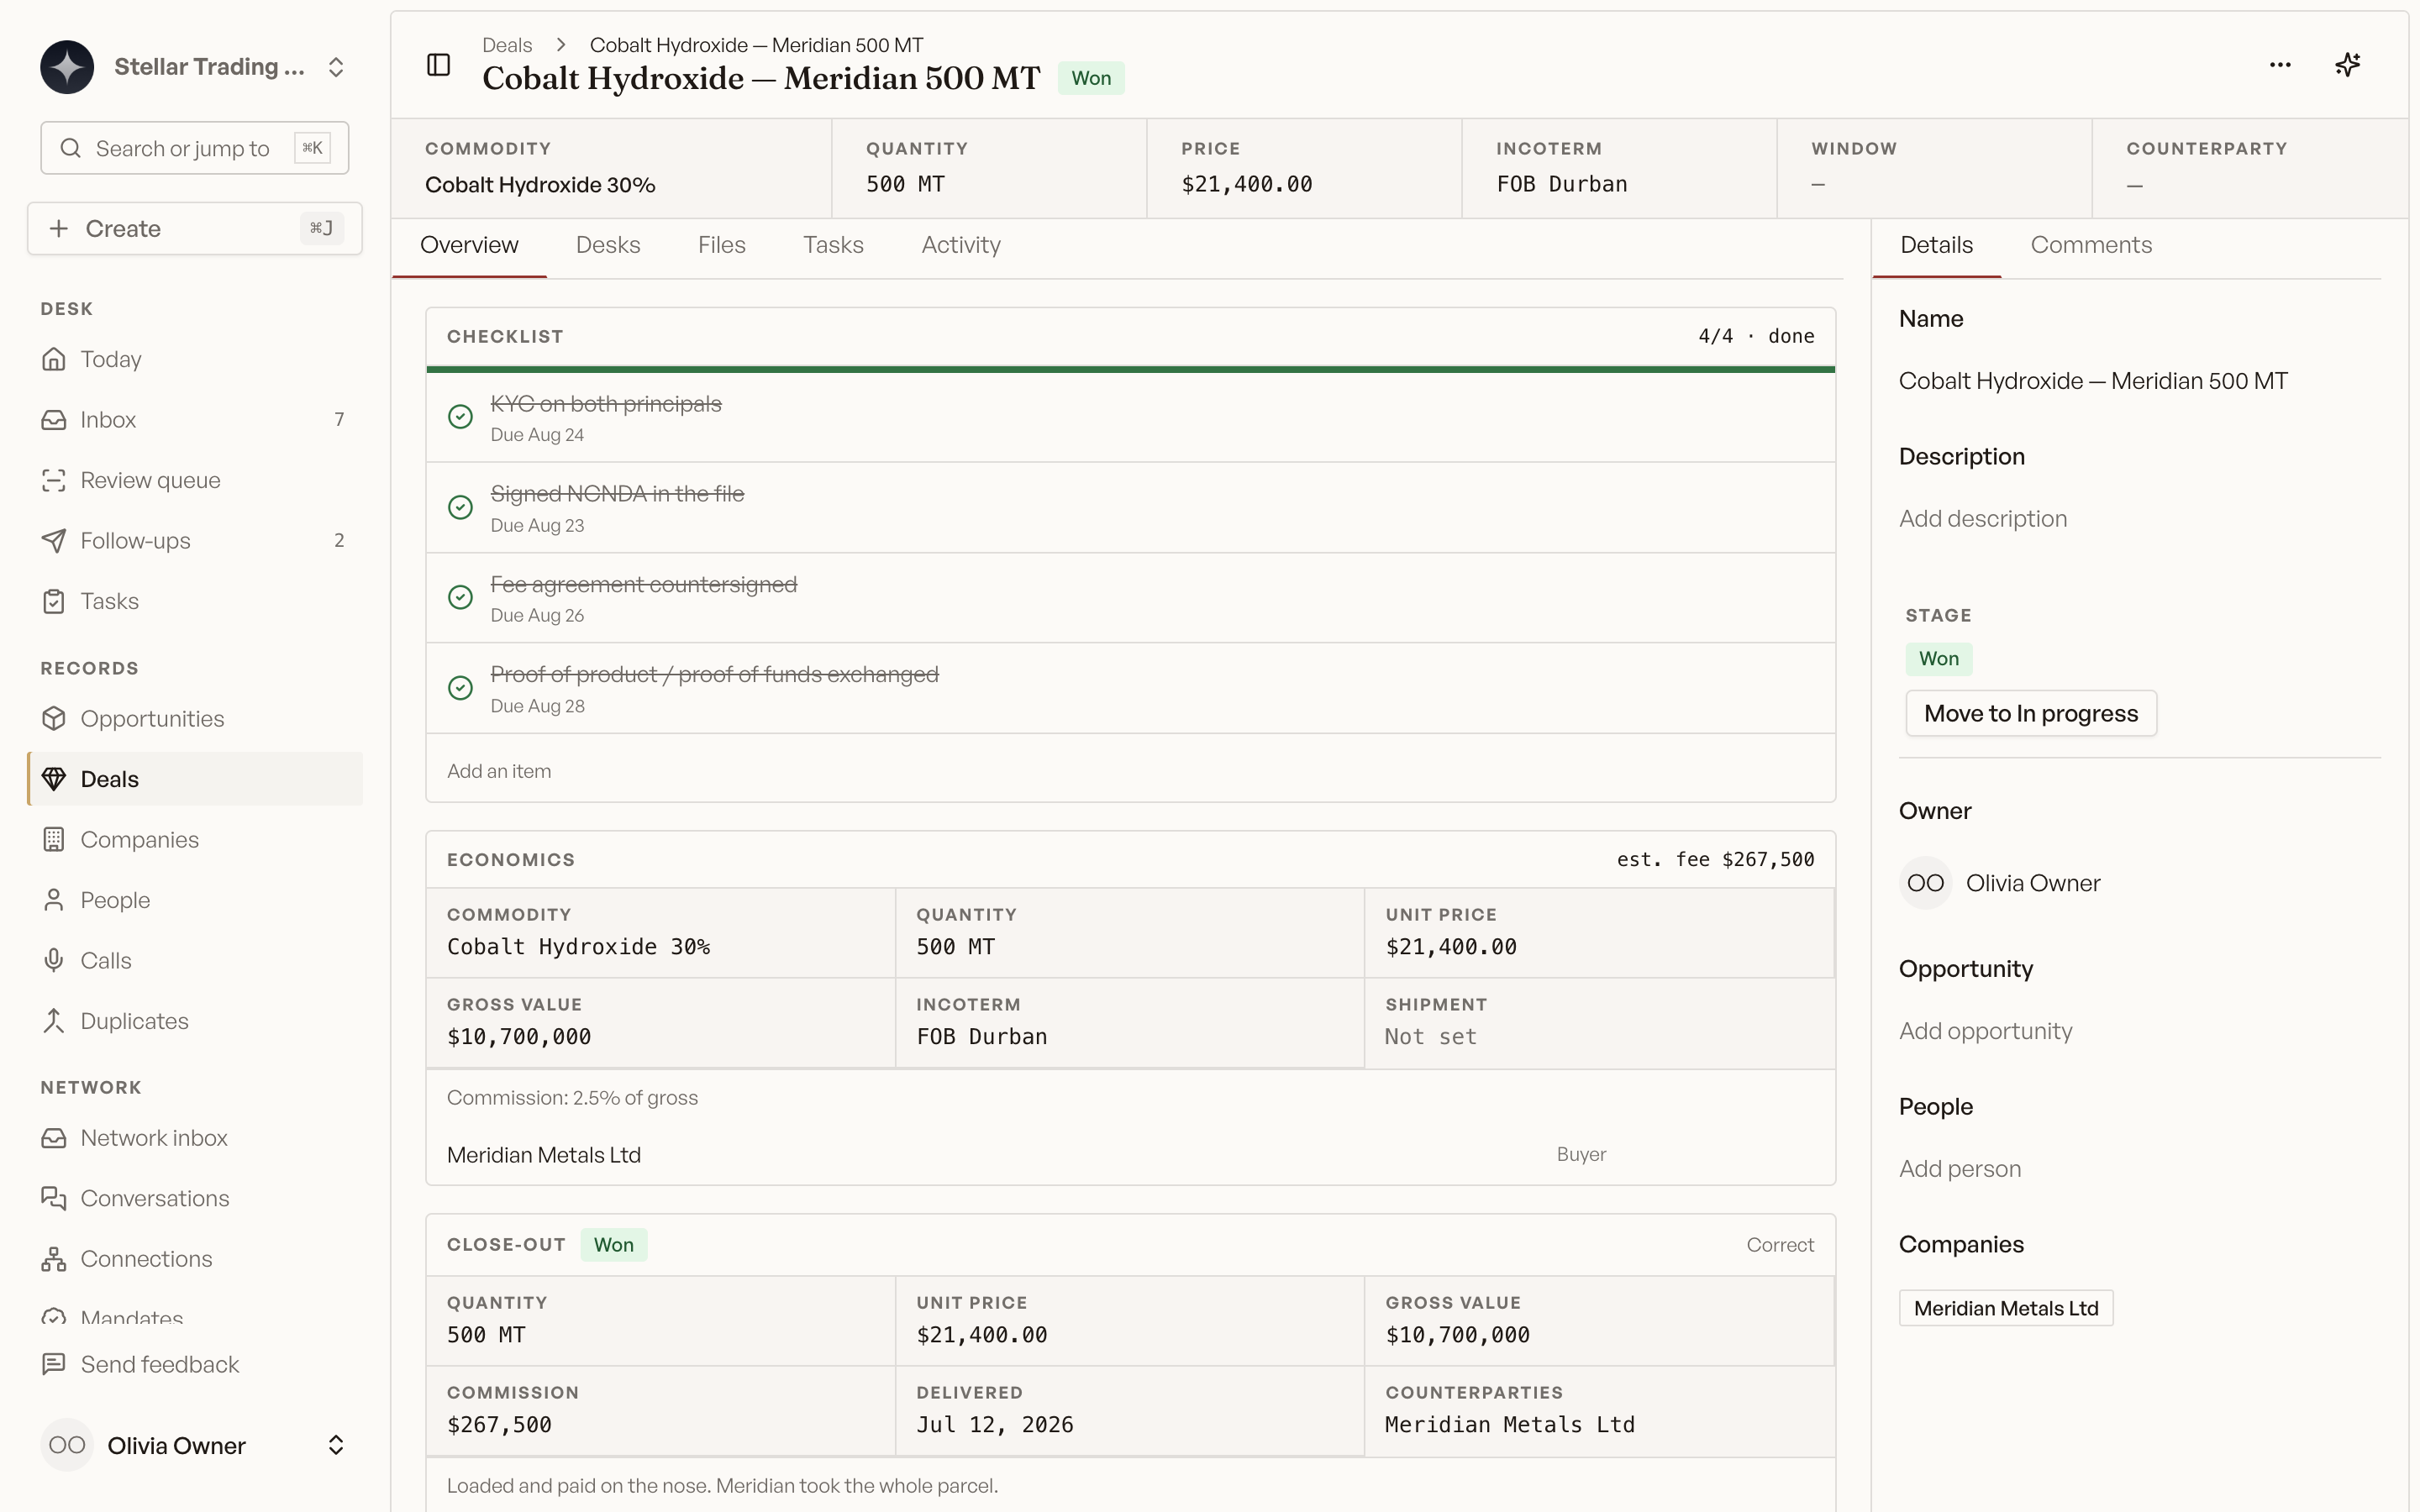Open Follow-ups in sidebar
2420x1512 pixels.
[x=195, y=541]
